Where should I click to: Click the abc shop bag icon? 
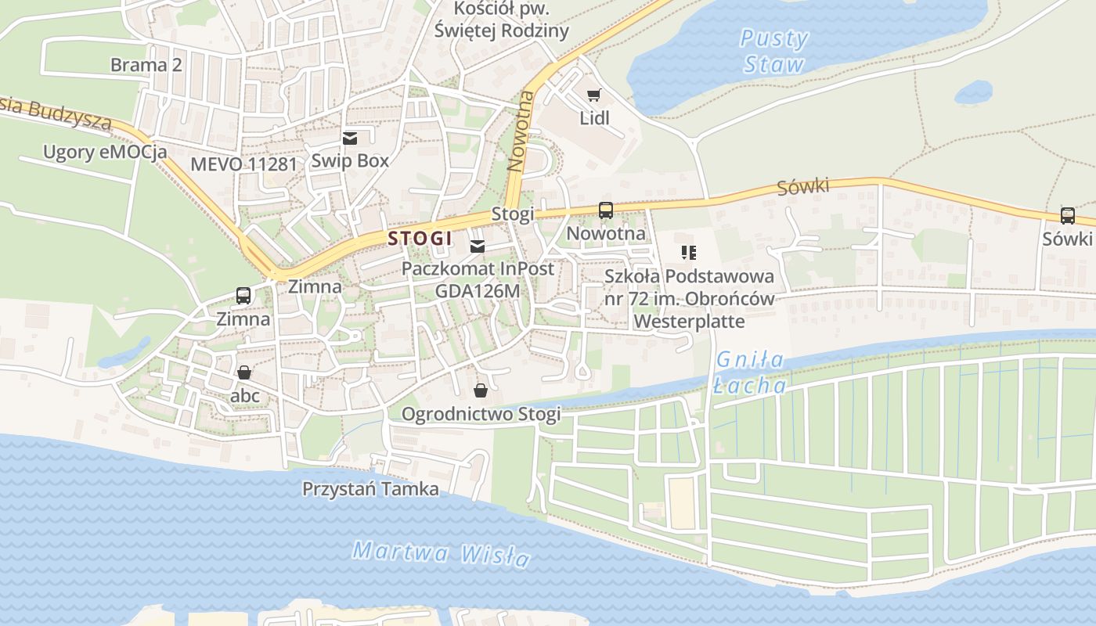click(x=244, y=372)
